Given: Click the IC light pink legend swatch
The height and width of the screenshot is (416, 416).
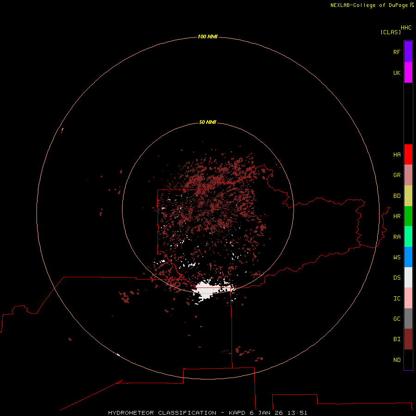Looking at the screenshot, I should [408, 298].
